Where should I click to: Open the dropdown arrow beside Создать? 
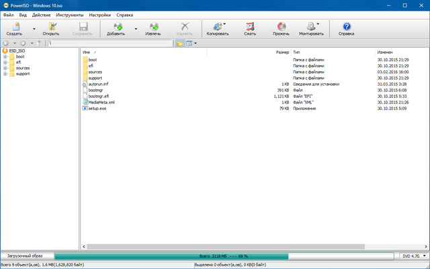pyautogui.click(x=34, y=29)
